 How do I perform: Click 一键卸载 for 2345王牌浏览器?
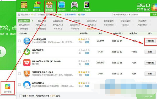coord(150,41)
